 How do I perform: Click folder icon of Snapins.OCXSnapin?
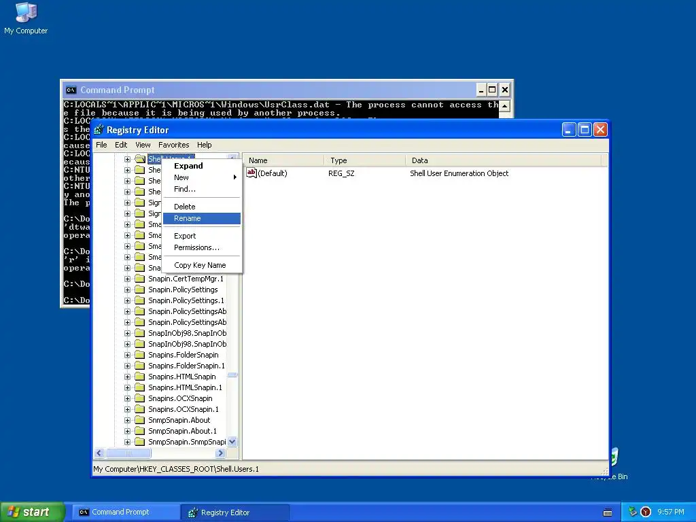pos(140,398)
